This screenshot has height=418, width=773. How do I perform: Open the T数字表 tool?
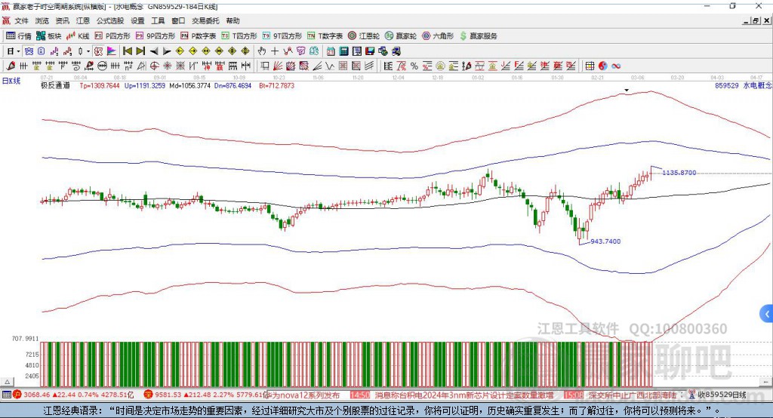pos(325,36)
